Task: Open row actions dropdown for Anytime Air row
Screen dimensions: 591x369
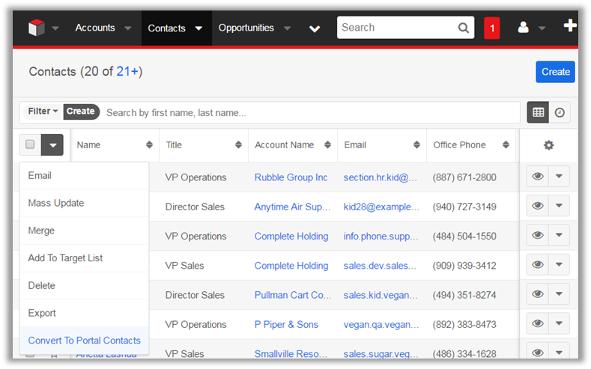Action: pyautogui.click(x=560, y=207)
